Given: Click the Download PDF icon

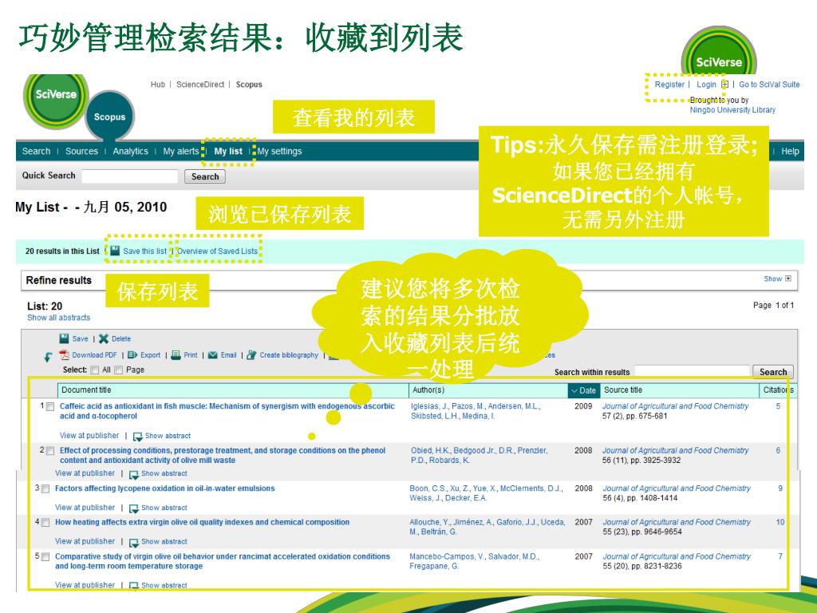Looking at the screenshot, I should pos(64,355).
